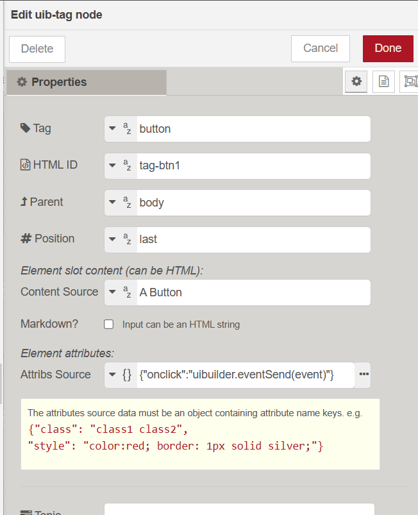The width and height of the screenshot is (418, 515).
Task: Open node appearance icon tab
Action: point(409,81)
